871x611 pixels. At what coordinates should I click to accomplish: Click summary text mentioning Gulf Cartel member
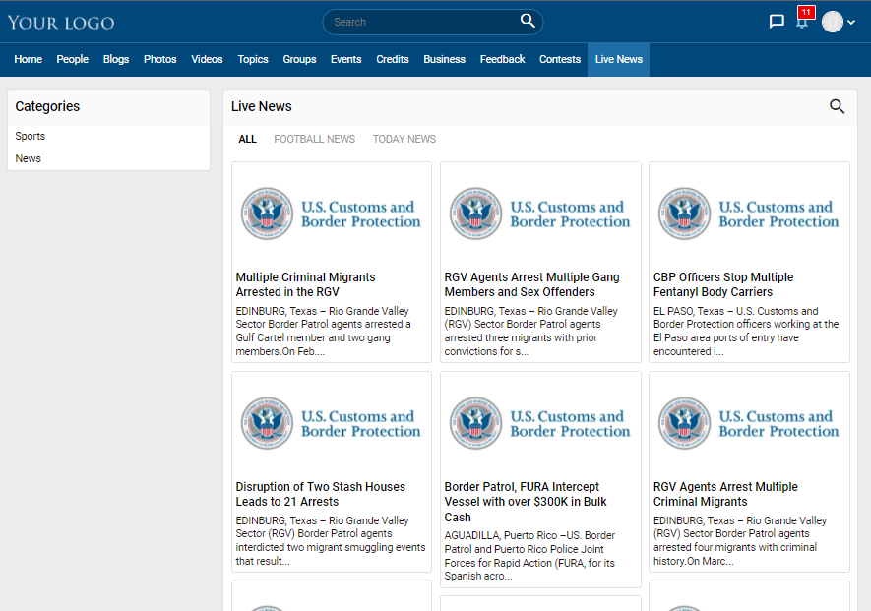click(x=323, y=331)
